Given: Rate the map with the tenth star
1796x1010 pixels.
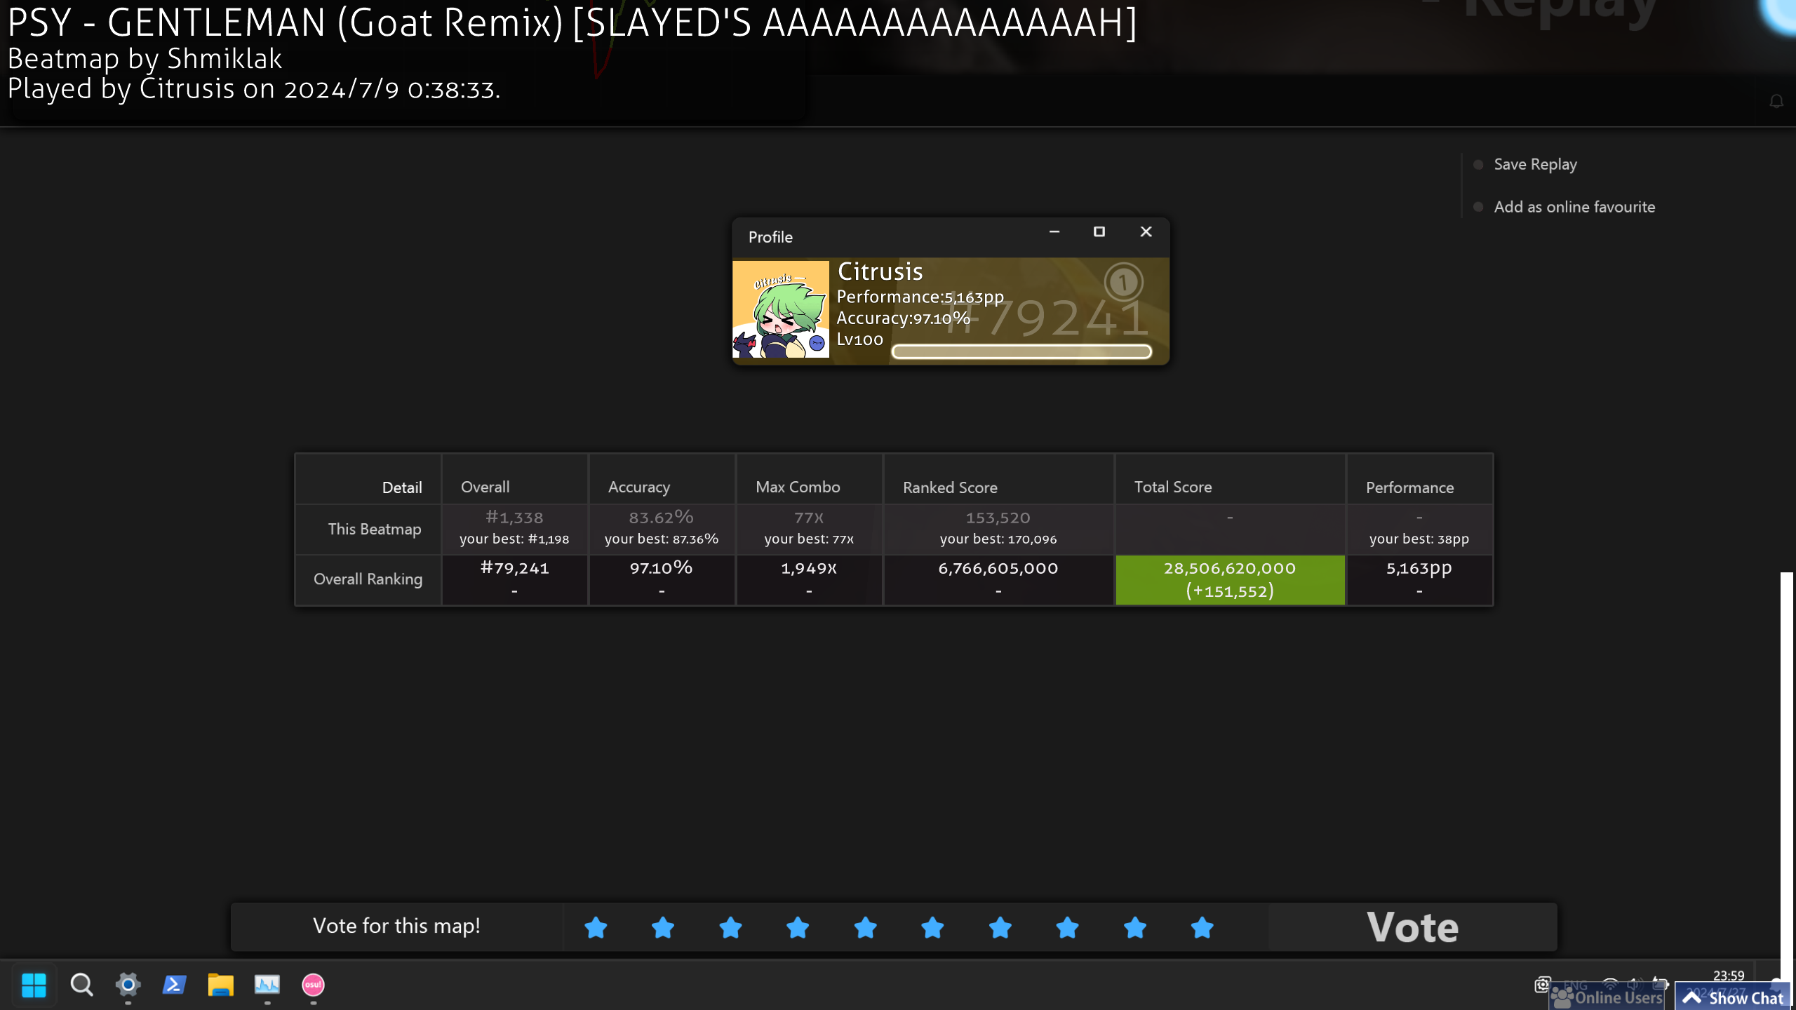Looking at the screenshot, I should pyautogui.click(x=1202, y=927).
